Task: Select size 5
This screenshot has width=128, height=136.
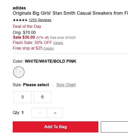Action: 23,97
